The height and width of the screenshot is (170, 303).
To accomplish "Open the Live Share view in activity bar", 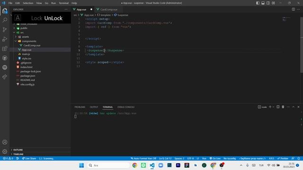I will pyautogui.click(x=5, y=76).
